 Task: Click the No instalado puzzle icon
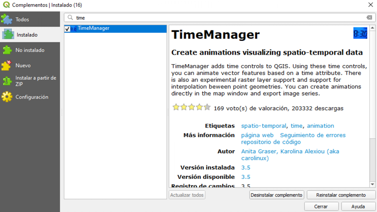tap(7, 50)
